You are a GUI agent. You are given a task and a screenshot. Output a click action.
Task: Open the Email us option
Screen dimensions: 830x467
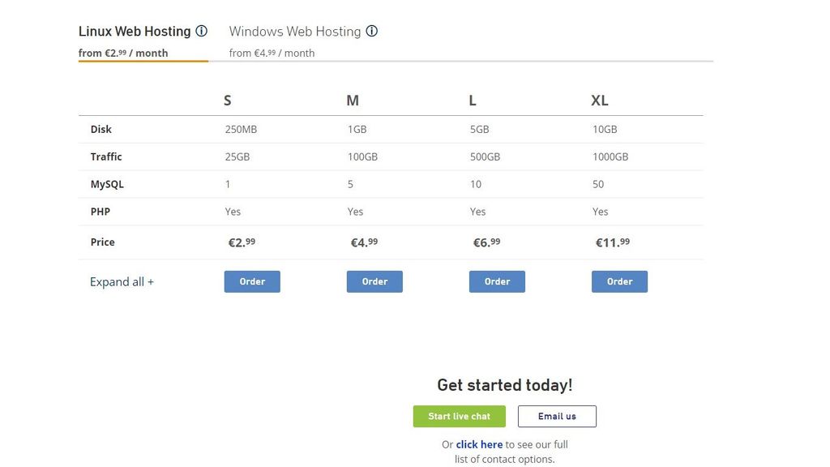pos(557,416)
